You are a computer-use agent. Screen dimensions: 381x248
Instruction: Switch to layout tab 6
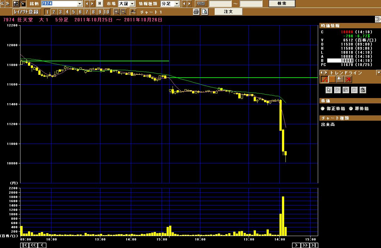(80, 12)
